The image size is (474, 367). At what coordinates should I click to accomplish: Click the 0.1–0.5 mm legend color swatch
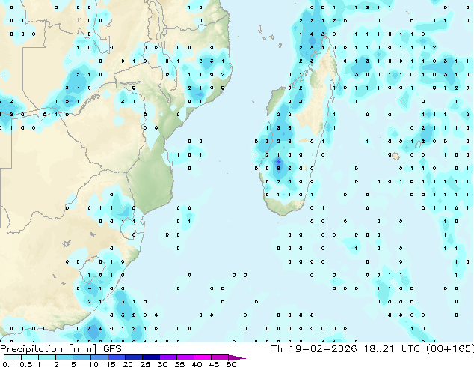[x=13, y=357]
